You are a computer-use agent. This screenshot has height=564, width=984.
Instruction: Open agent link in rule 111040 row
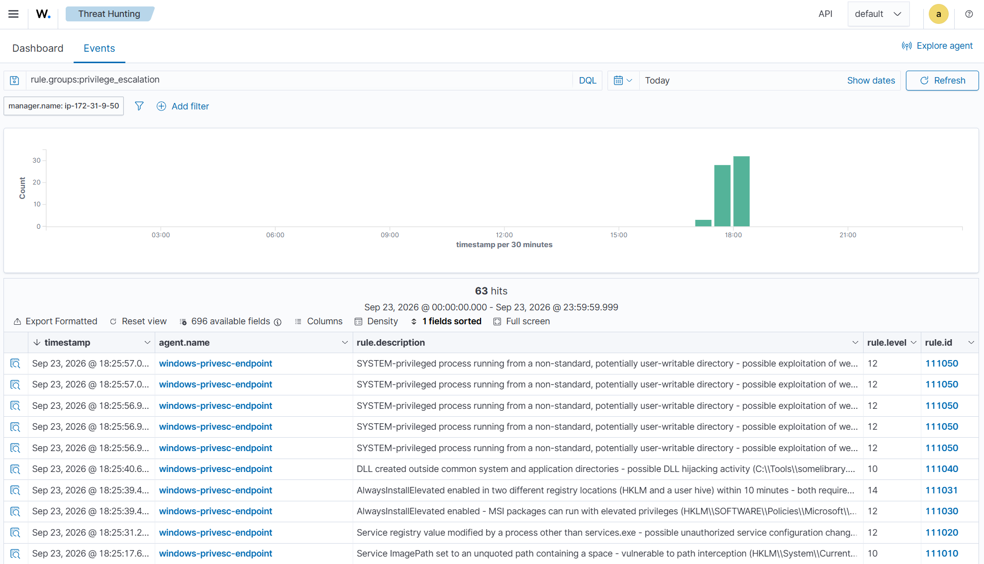[x=215, y=469]
